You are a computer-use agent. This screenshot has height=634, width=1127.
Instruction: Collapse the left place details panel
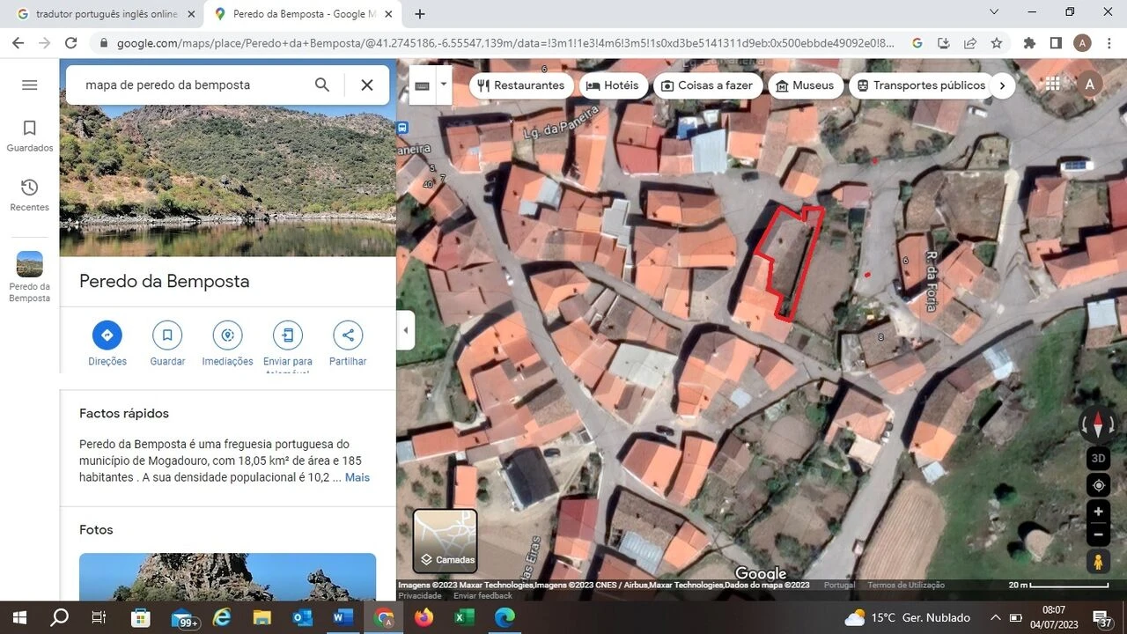(x=405, y=330)
